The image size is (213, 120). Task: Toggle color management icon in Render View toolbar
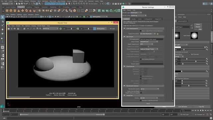pyautogui.click(x=95, y=29)
